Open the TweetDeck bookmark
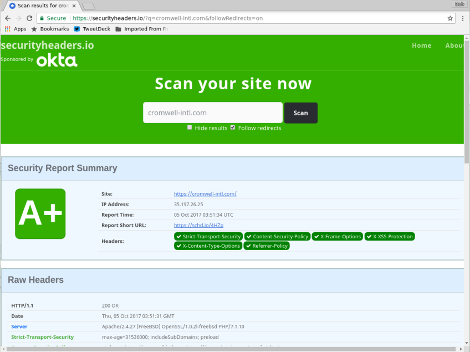The height and width of the screenshot is (352, 470). pyautogui.click(x=93, y=29)
